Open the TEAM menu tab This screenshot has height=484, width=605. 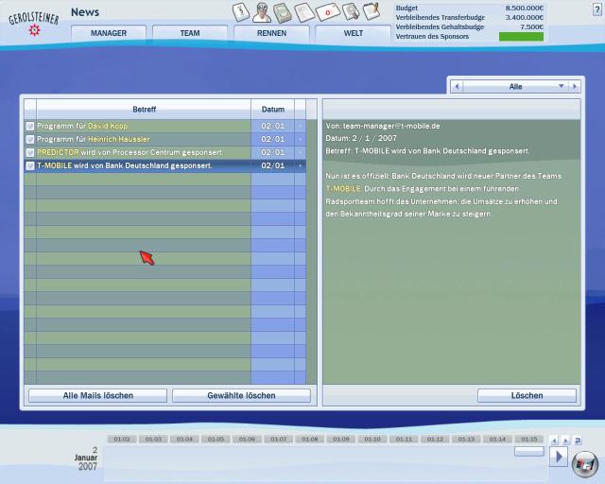pyautogui.click(x=190, y=33)
